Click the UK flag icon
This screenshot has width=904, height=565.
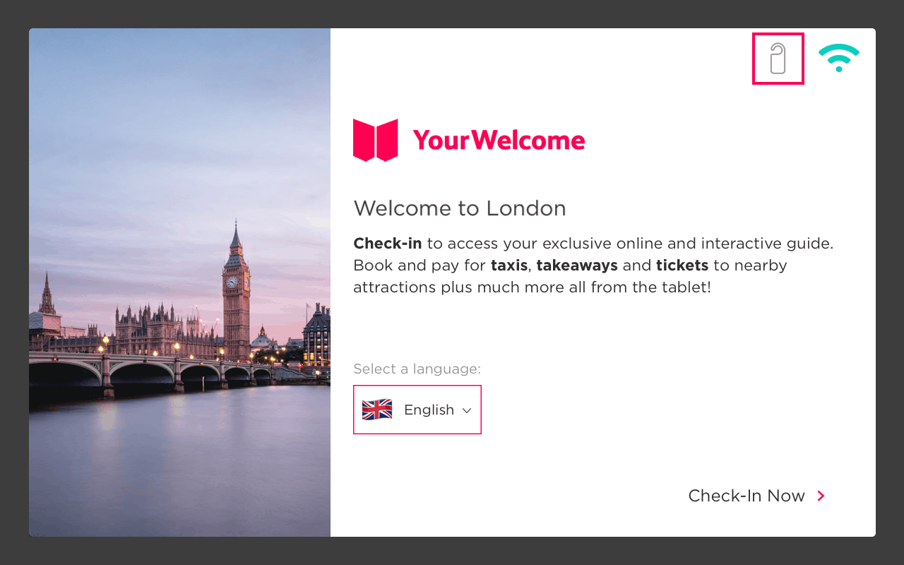pyautogui.click(x=377, y=410)
